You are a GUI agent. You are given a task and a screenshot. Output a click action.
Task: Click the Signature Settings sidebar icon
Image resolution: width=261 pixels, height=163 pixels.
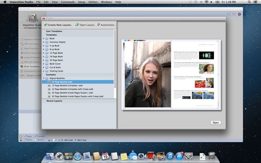click(x=22, y=39)
